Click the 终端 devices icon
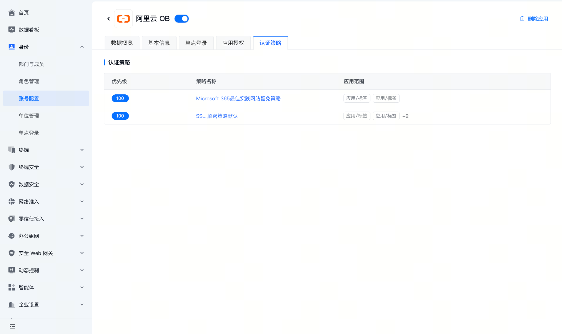 point(11,150)
